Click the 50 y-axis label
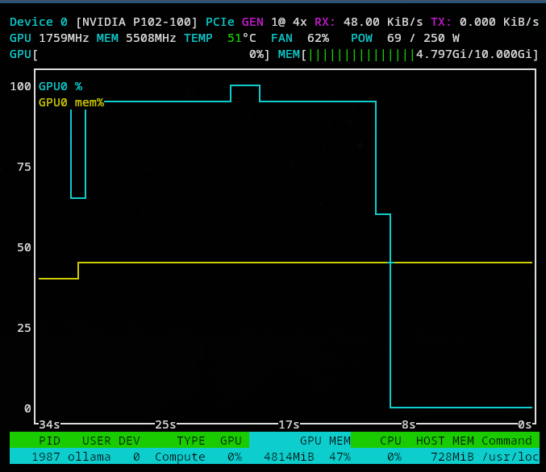The image size is (546, 472). 24,247
